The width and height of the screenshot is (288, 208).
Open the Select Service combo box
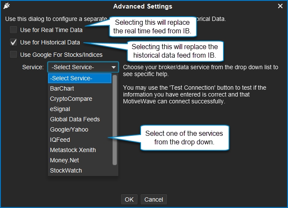(83, 67)
